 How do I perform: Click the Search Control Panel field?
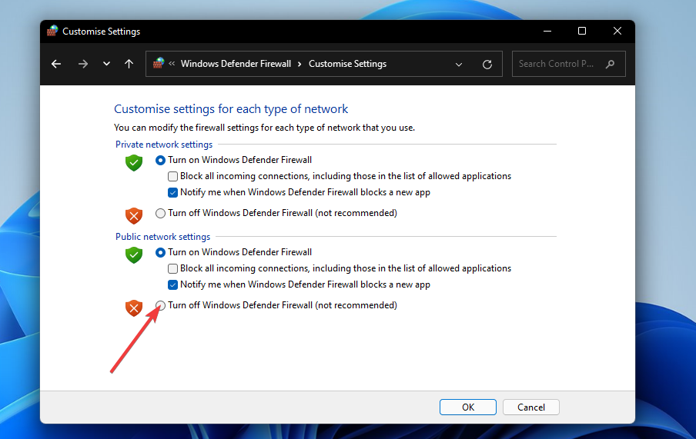point(569,64)
